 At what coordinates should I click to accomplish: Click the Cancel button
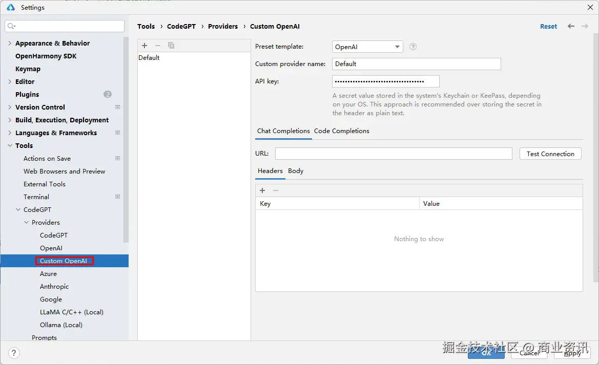click(529, 353)
